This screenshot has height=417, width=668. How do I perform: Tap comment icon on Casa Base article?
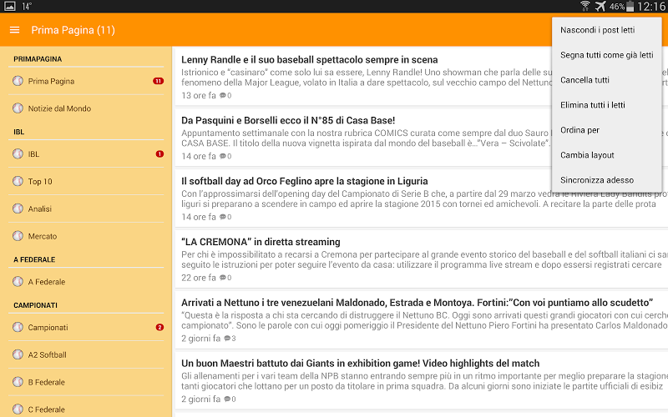(222, 156)
